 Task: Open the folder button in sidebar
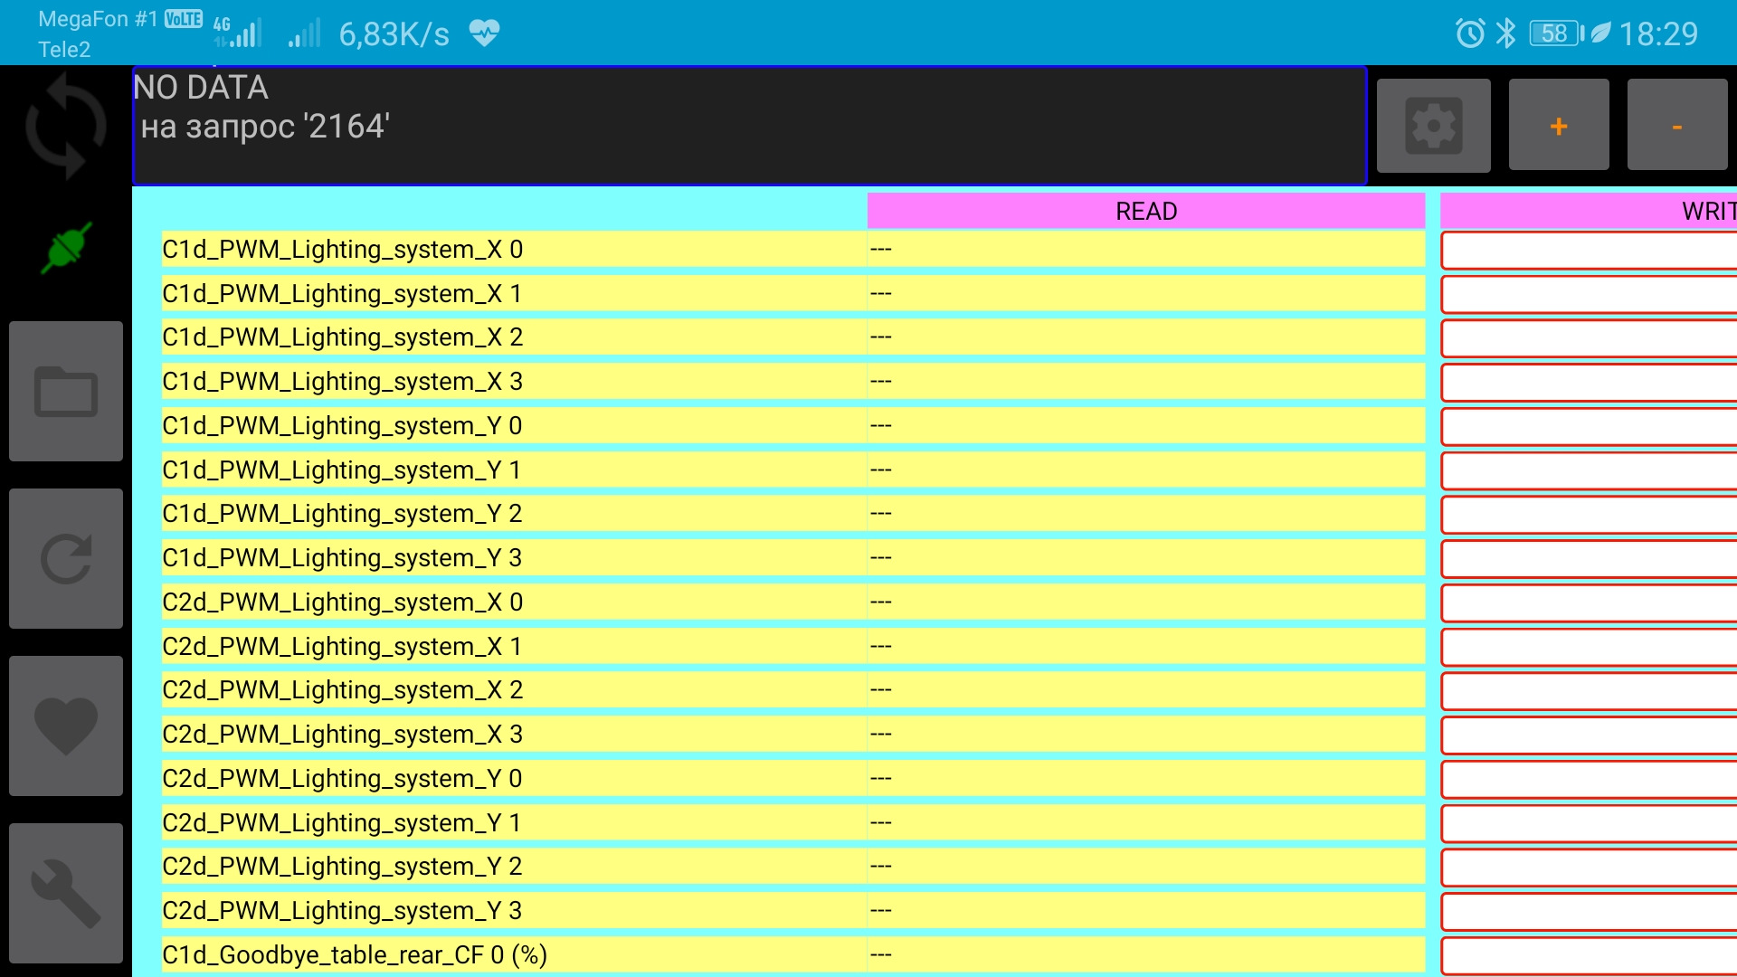66,391
